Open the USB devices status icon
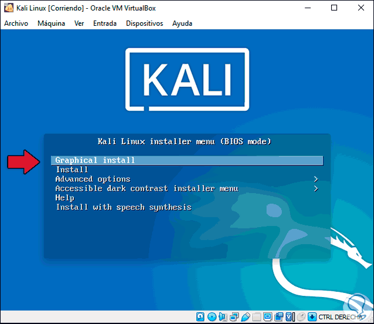 pyautogui.click(x=245, y=317)
